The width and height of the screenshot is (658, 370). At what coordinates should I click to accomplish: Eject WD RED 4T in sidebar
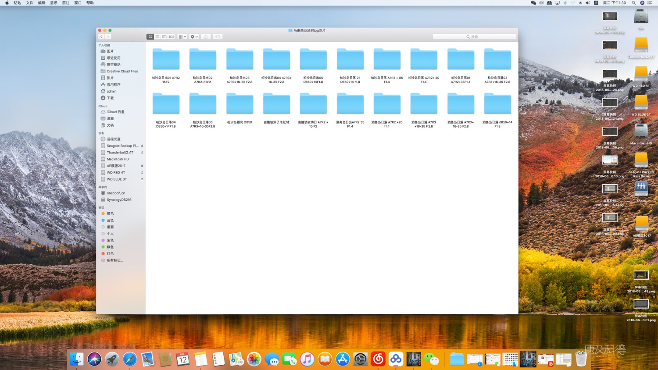(x=142, y=172)
